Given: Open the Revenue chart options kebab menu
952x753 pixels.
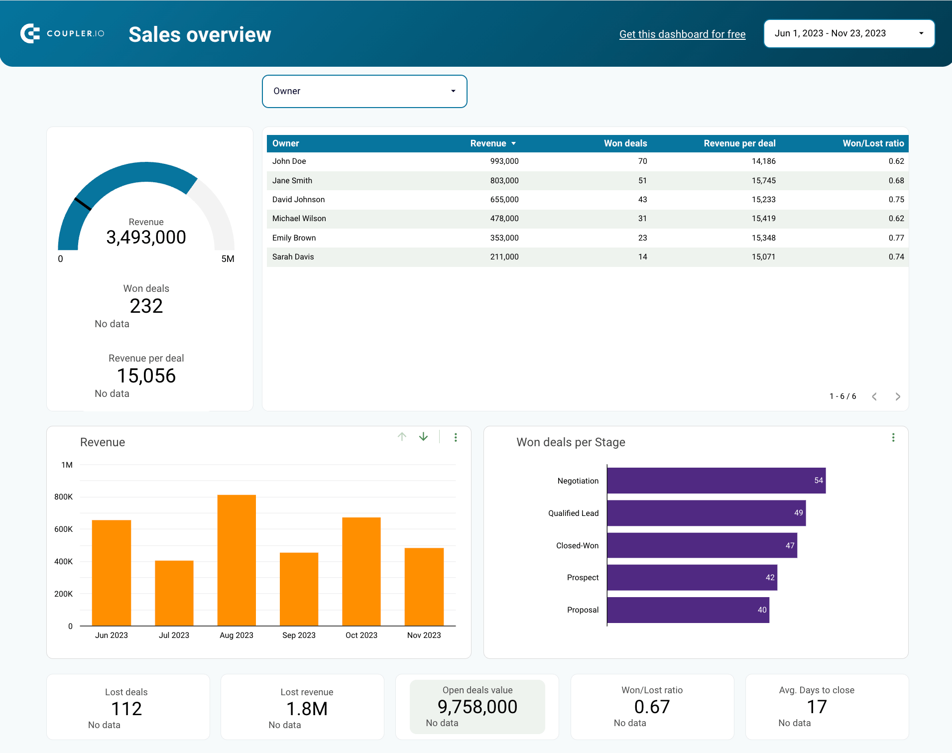Looking at the screenshot, I should (455, 437).
